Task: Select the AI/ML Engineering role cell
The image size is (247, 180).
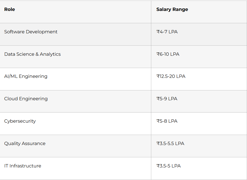Action: coord(26,76)
